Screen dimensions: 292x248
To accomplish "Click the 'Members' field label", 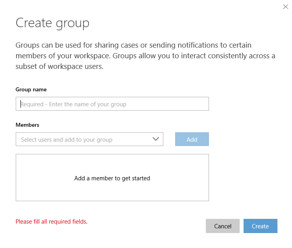I will click(x=28, y=125).
